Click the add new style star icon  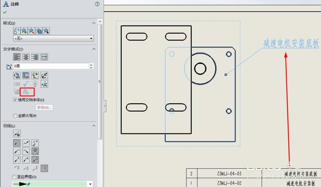pyautogui.click(x=24, y=30)
